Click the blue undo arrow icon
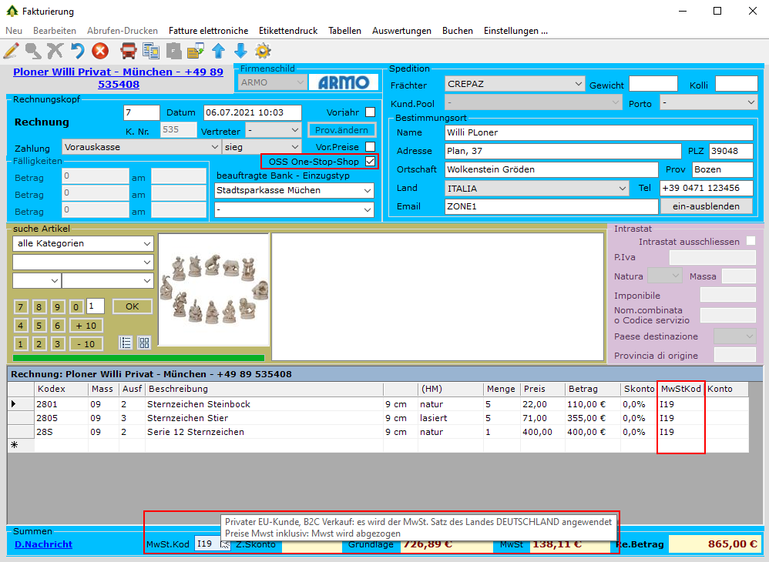 [x=77, y=51]
